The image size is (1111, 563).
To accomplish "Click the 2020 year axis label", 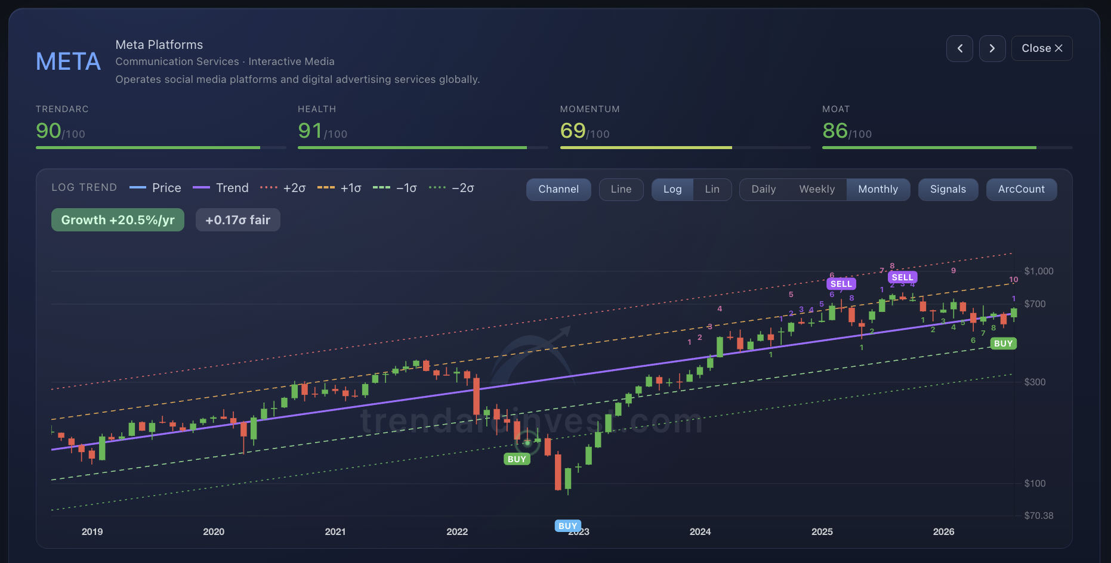I will coord(214,531).
